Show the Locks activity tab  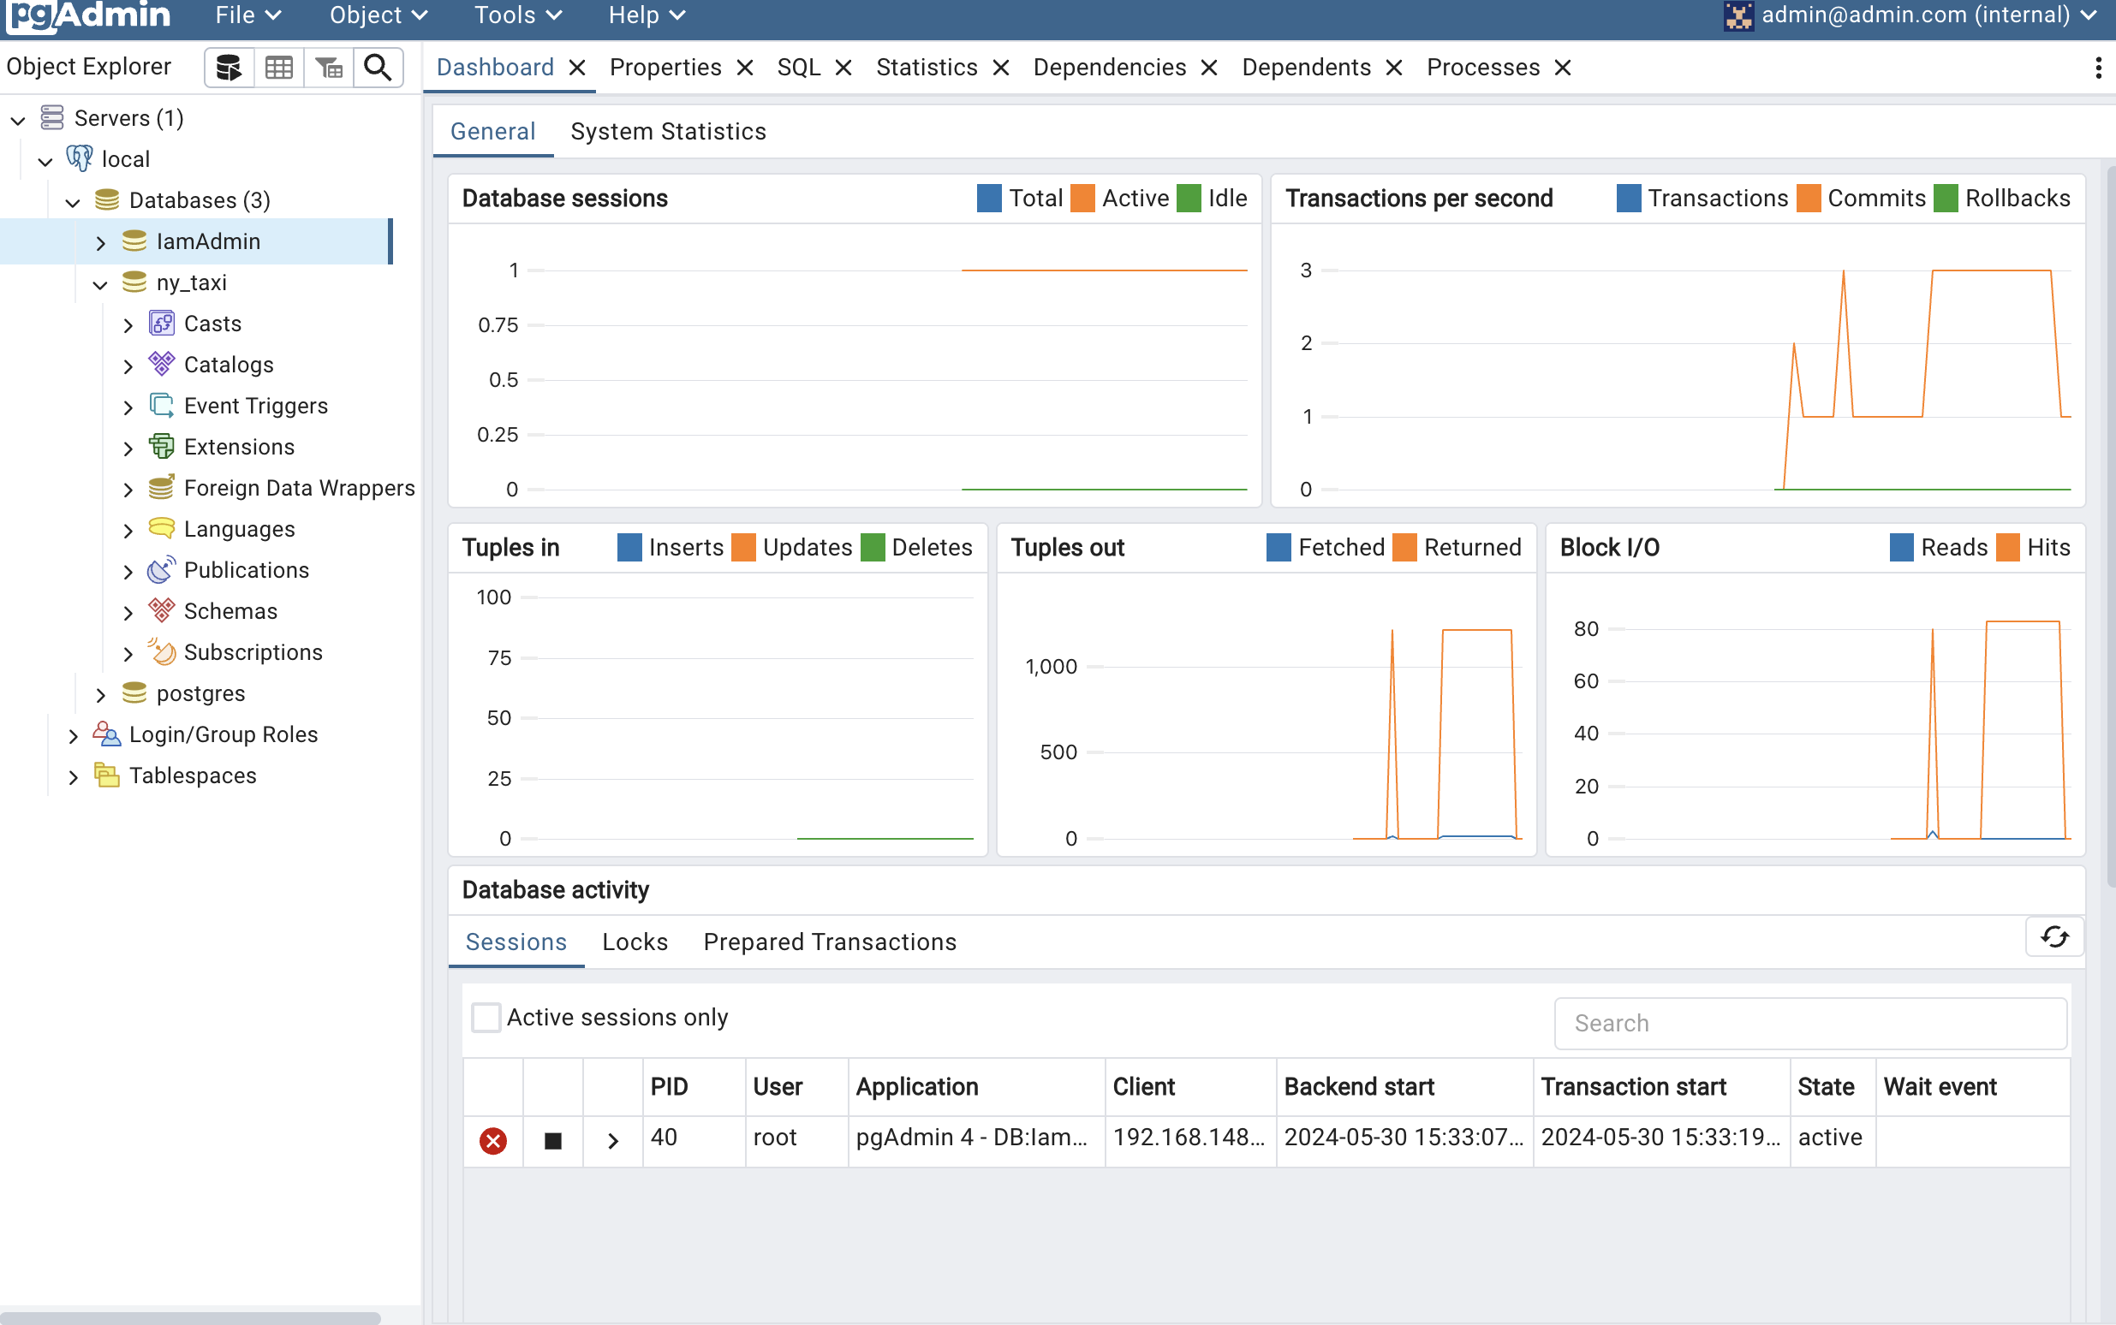[635, 942]
